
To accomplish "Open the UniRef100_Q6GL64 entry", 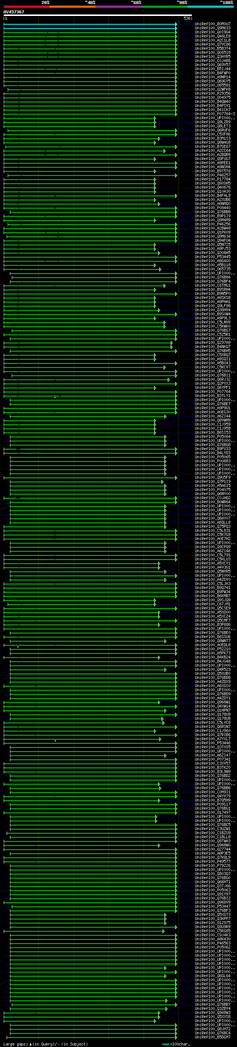I will [213, 976].
